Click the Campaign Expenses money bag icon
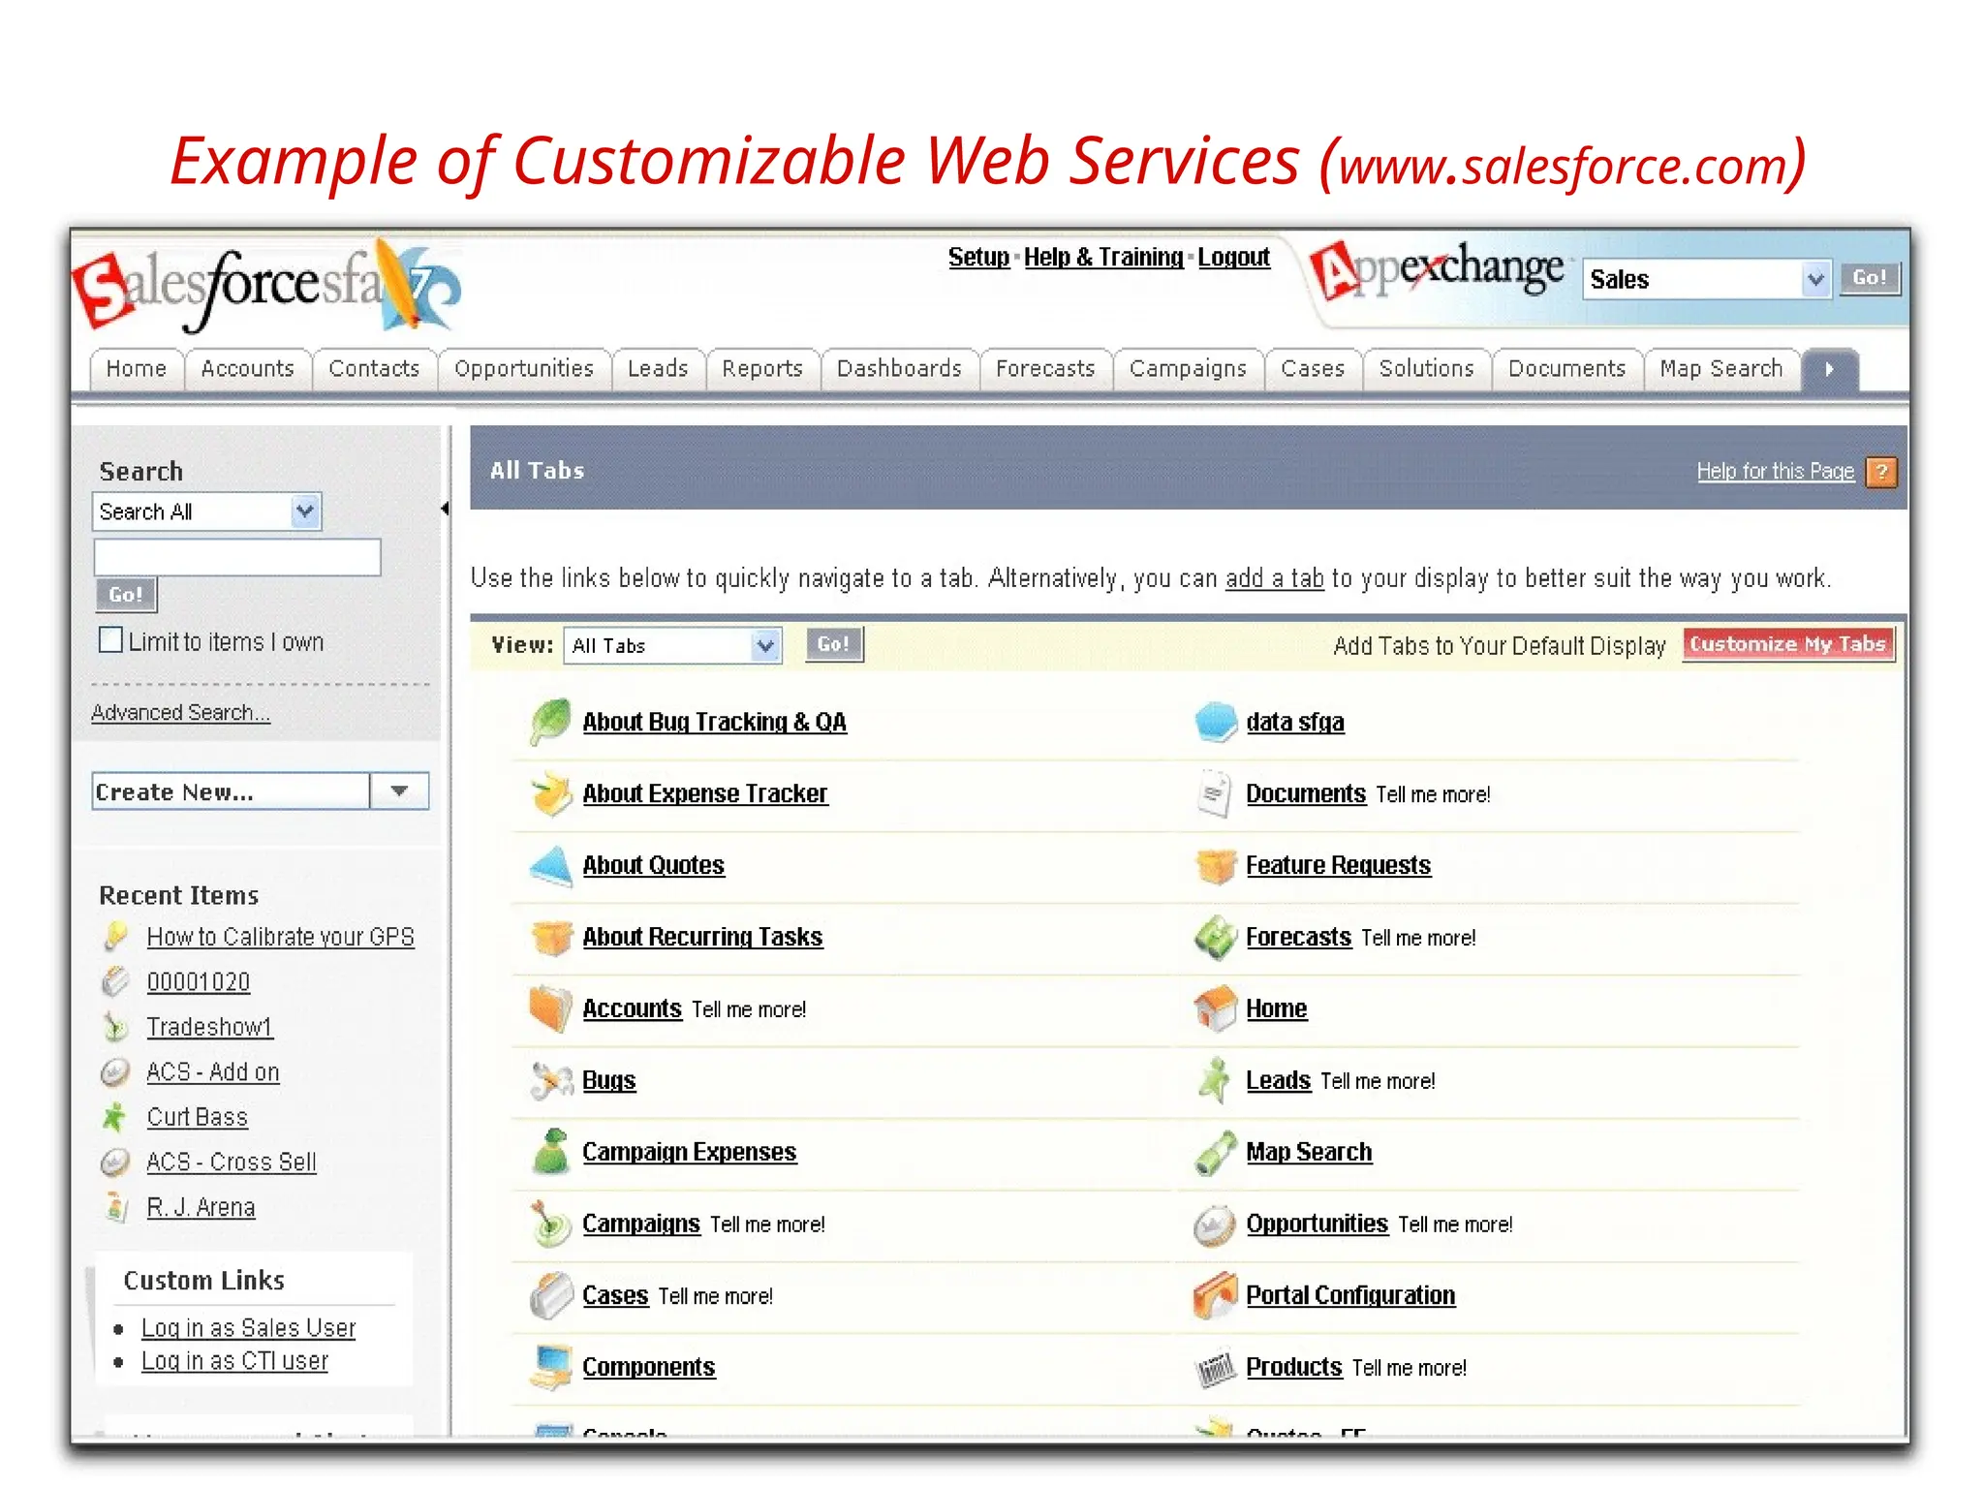The height and width of the screenshot is (1488, 1984). 551,1152
